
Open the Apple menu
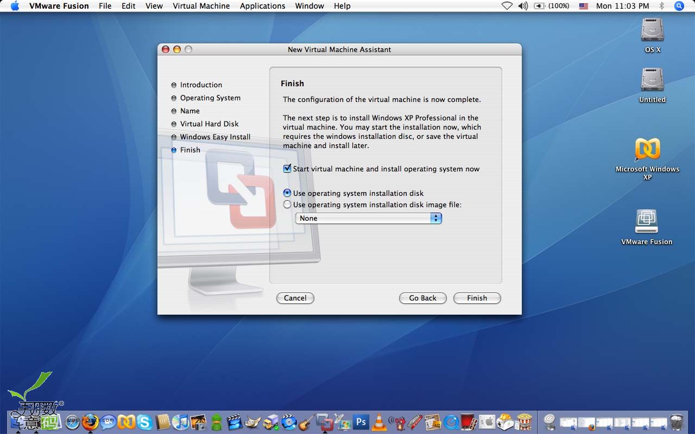[15, 6]
